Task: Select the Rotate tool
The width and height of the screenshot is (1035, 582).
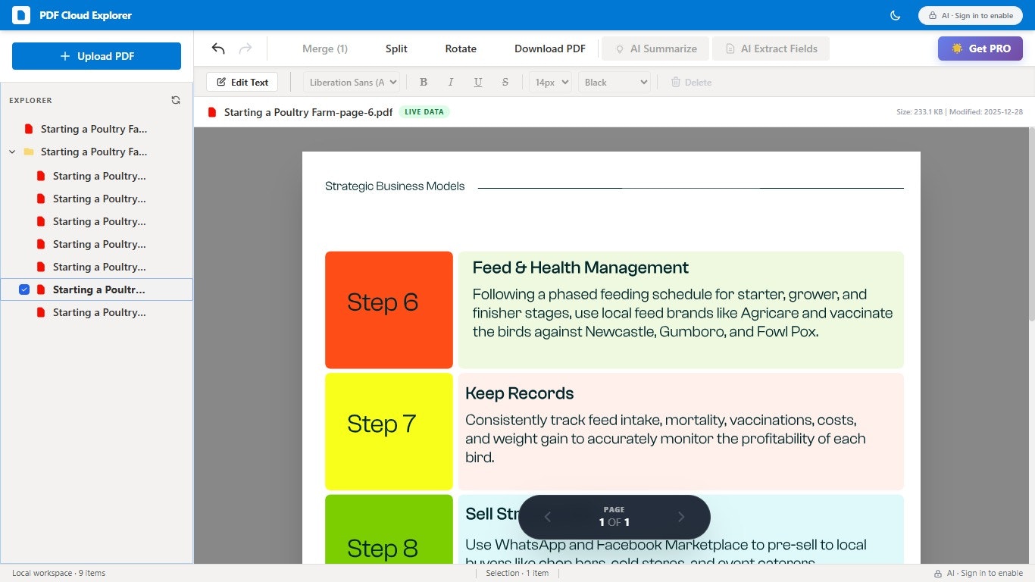Action: tap(460, 48)
